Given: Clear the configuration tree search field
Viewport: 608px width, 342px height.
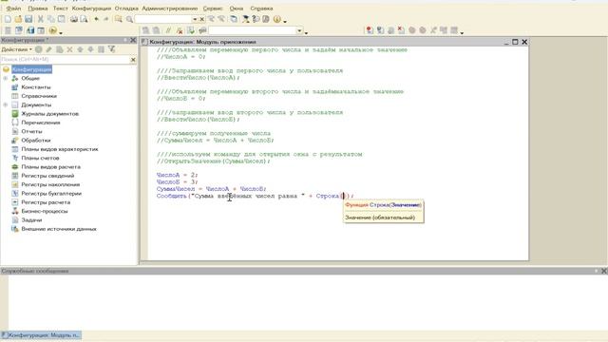Looking at the screenshot, I should 133,60.
